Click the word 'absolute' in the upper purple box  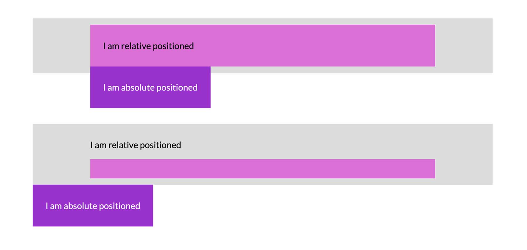(x=138, y=88)
